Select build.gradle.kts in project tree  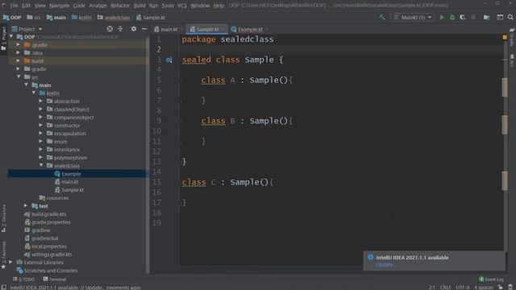[x=48, y=214]
